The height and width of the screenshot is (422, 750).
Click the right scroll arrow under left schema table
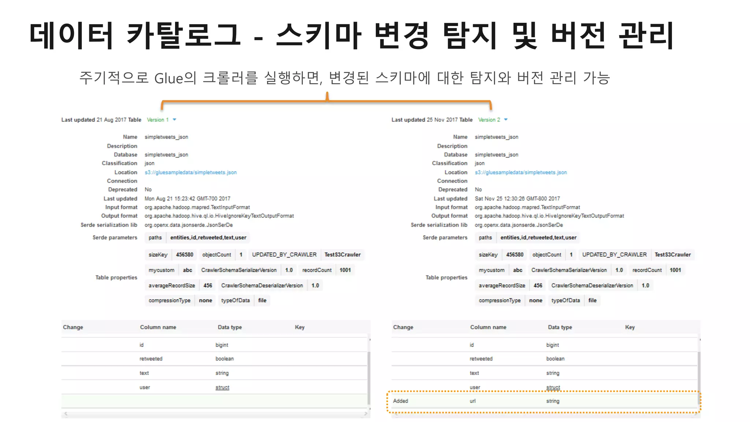click(365, 414)
